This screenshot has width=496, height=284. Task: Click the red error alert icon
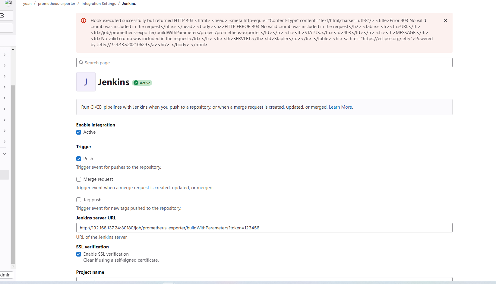click(x=84, y=21)
